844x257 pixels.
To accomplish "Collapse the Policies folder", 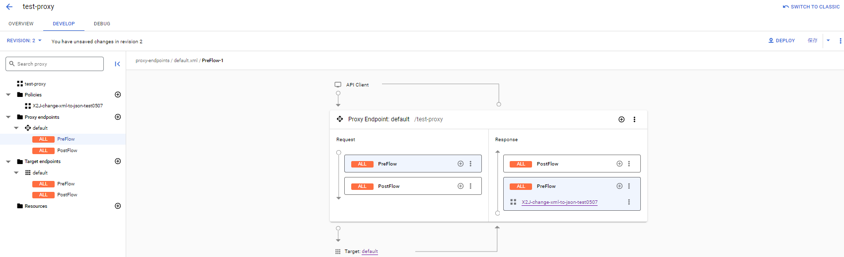I will click(8, 94).
